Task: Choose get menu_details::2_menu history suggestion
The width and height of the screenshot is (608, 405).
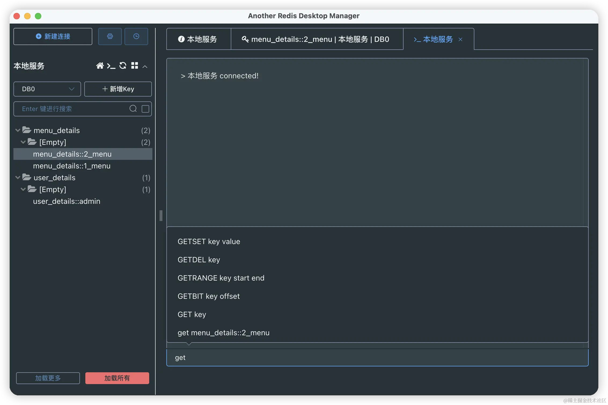Action: pyautogui.click(x=377, y=333)
